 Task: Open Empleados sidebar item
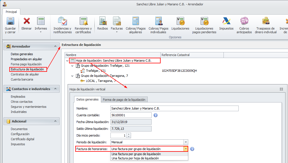(18, 97)
